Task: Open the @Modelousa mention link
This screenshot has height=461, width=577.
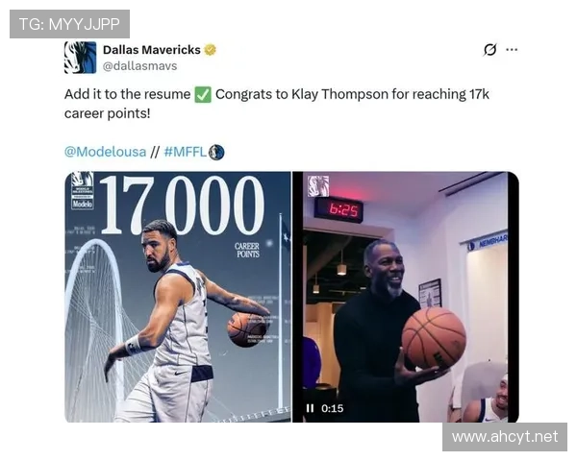Action: coord(105,152)
